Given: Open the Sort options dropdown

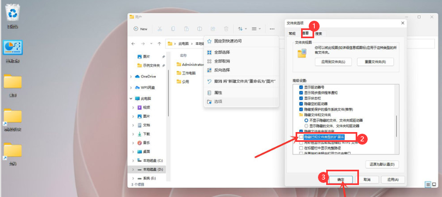Looking at the screenshot, I should pyautogui.click(x=242, y=29).
